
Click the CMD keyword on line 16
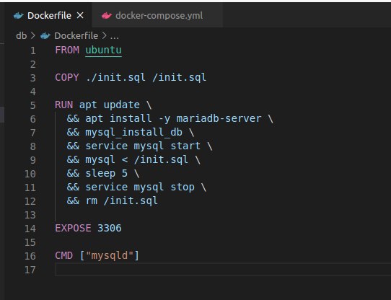tap(64, 256)
